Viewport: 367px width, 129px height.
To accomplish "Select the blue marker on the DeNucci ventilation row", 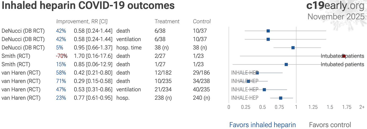I will point(268,39).
